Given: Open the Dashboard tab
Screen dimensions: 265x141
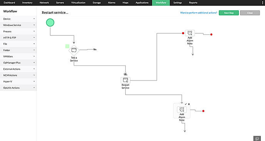Looking at the screenshot, I should click(x=9, y=3).
